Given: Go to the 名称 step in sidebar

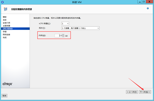Looking at the screenshot, I should (x=5, y=20).
